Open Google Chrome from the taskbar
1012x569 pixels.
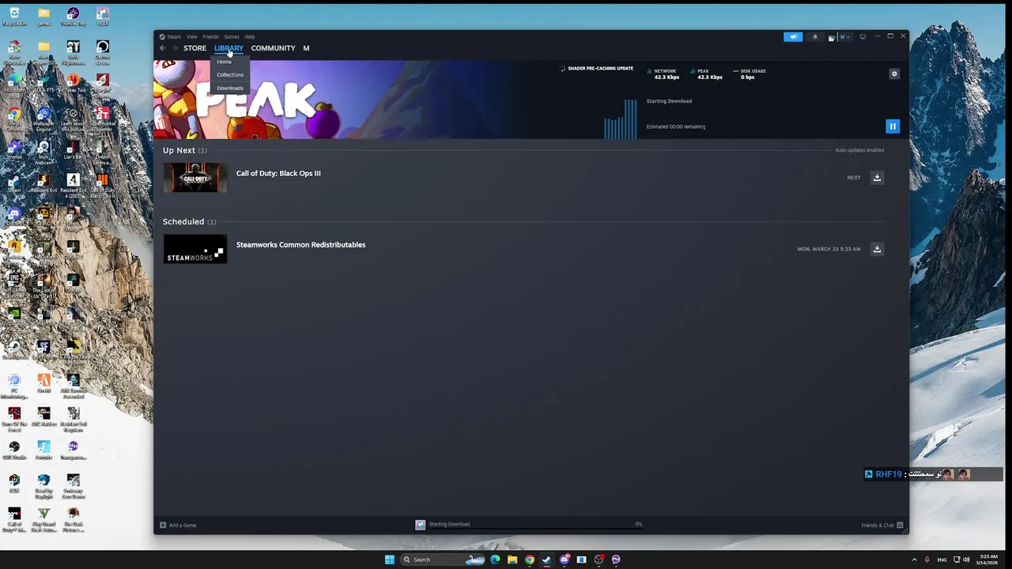530,560
